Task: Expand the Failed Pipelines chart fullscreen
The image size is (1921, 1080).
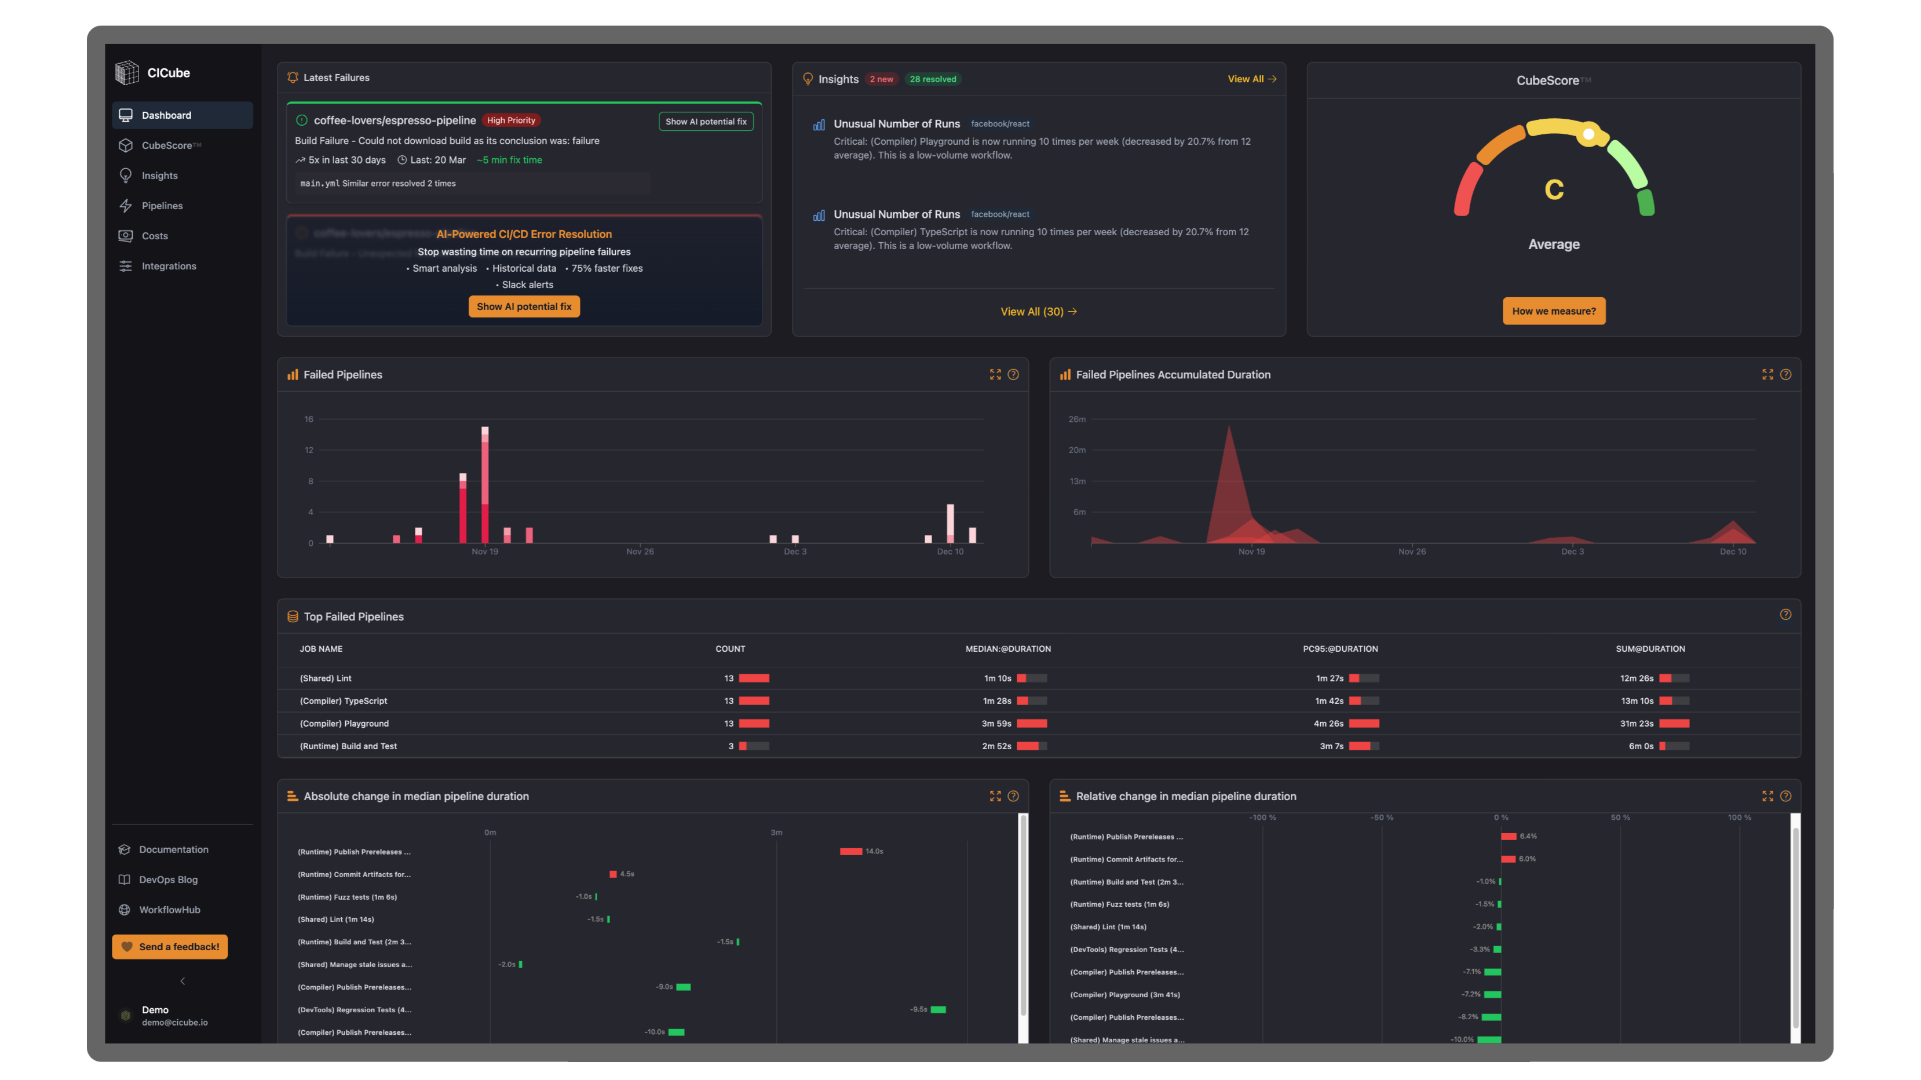Action: click(x=995, y=374)
